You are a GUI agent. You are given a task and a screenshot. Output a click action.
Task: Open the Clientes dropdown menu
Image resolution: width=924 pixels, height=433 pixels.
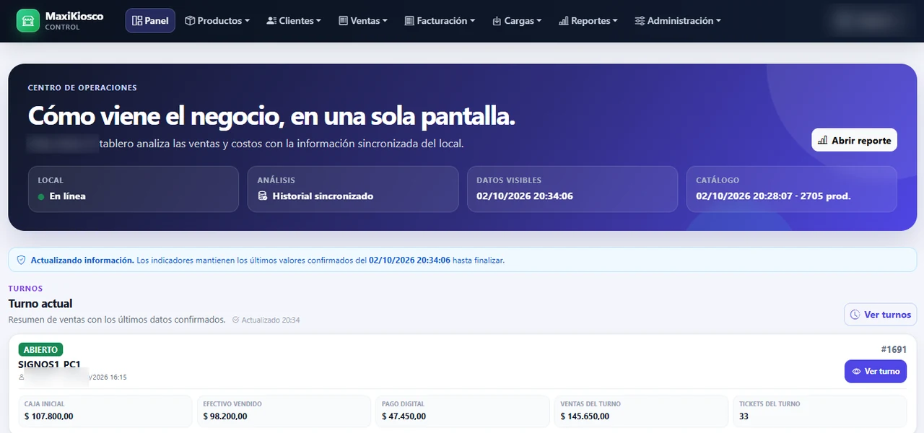point(294,21)
